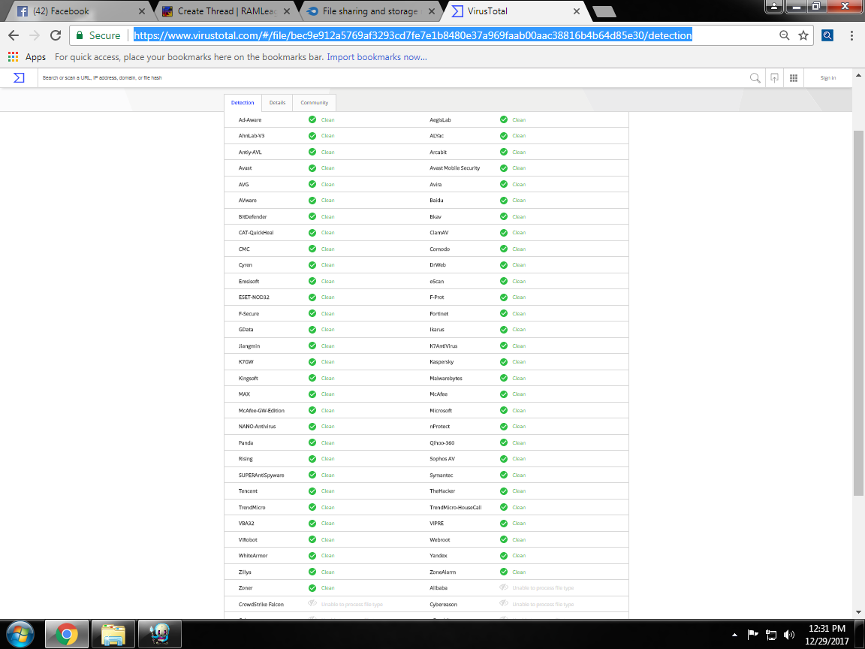Click the Alibaba unable to process icon

(x=504, y=587)
